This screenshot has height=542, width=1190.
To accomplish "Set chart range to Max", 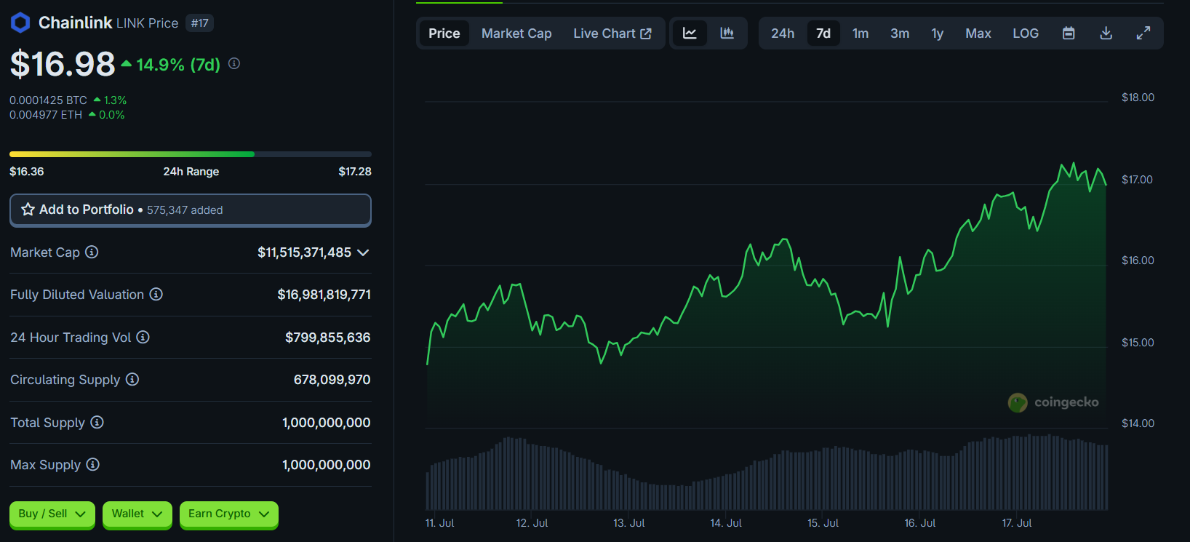I will [x=978, y=33].
